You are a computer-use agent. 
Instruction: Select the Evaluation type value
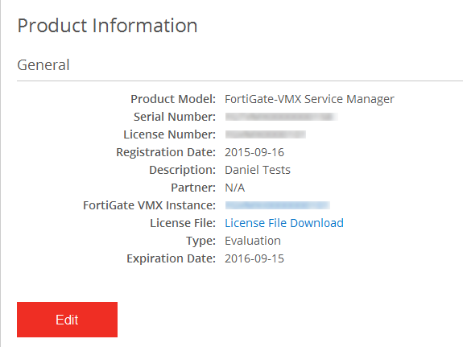(253, 241)
